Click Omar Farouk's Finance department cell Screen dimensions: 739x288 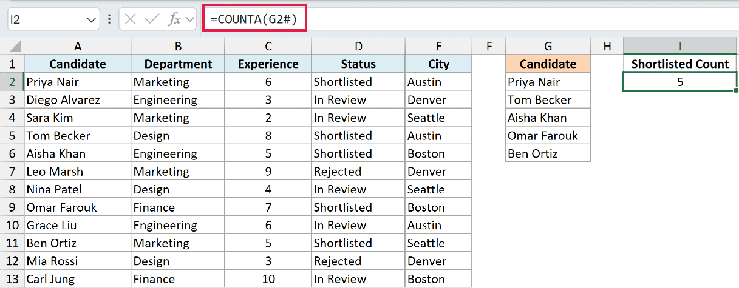click(x=178, y=207)
